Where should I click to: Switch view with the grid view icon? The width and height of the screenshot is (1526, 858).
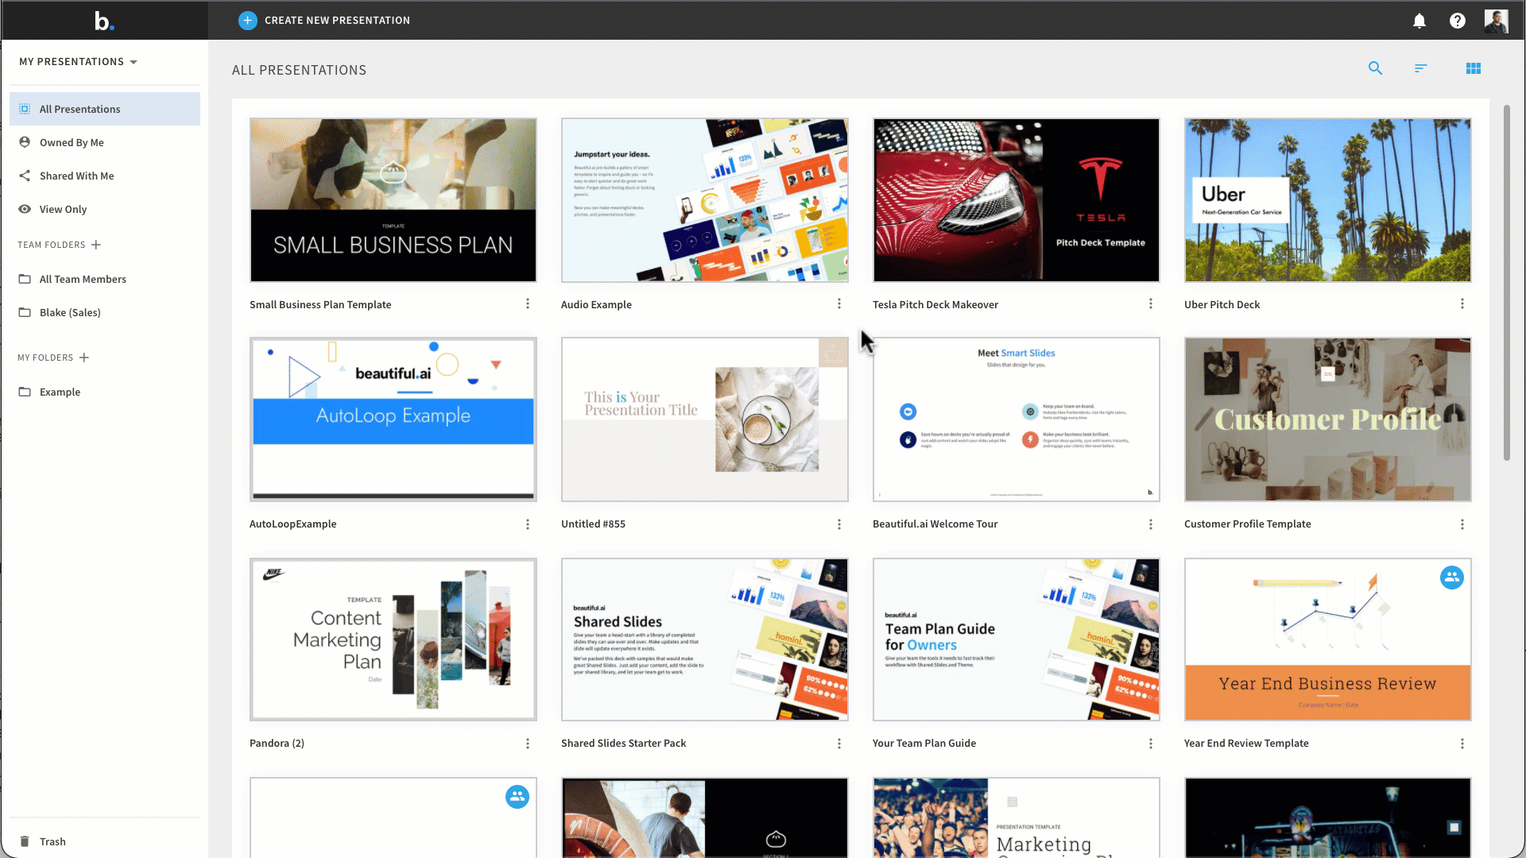[x=1474, y=68]
